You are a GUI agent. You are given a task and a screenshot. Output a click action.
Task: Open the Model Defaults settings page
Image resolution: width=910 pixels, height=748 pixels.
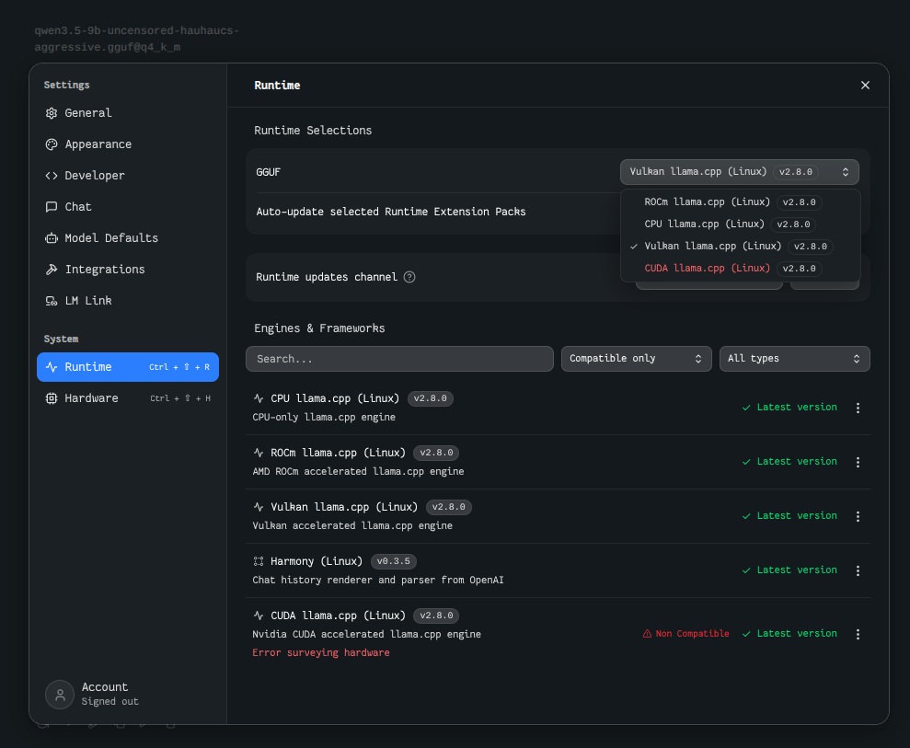coord(111,238)
